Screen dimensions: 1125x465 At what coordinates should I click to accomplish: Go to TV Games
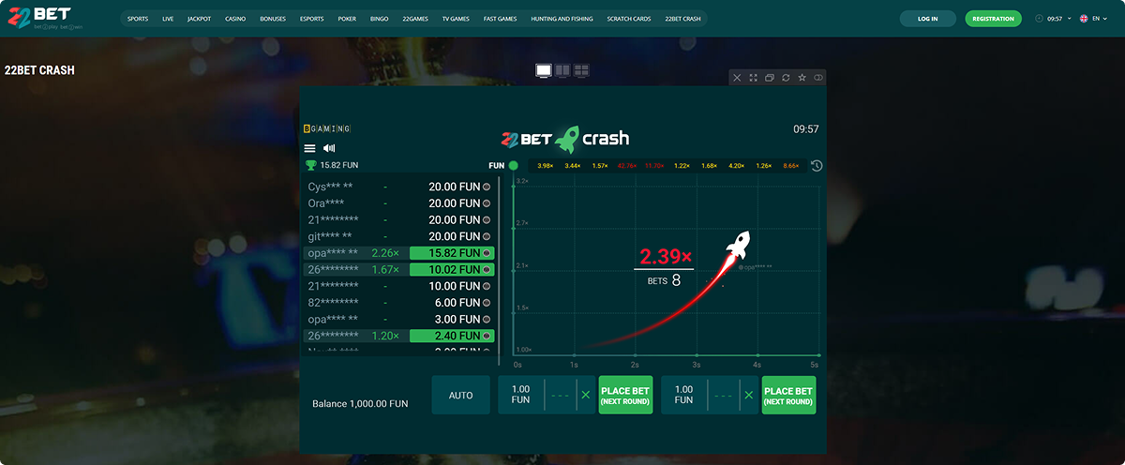(456, 19)
